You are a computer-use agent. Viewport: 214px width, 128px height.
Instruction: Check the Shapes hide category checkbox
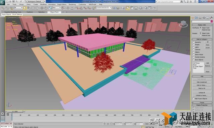(x=193, y=44)
